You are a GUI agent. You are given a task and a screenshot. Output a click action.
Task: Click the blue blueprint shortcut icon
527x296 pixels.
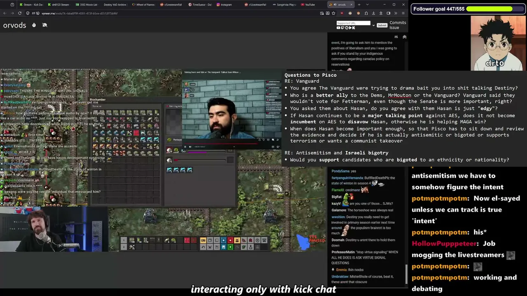223,240
